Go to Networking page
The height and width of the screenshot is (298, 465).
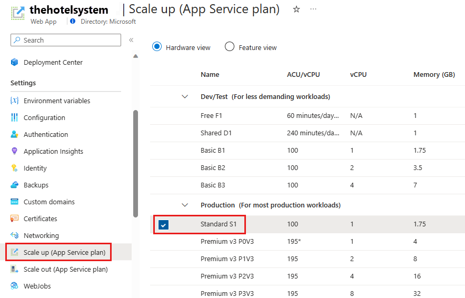(x=41, y=235)
